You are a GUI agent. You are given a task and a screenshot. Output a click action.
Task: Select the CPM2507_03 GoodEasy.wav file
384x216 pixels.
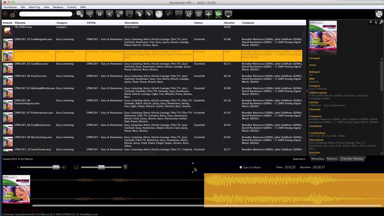[x=31, y=64]
